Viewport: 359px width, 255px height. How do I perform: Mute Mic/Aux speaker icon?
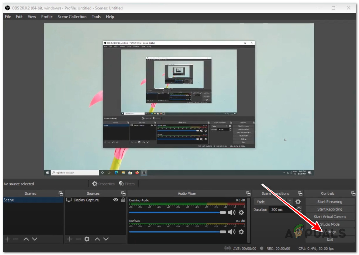click(x=232, y=232)
